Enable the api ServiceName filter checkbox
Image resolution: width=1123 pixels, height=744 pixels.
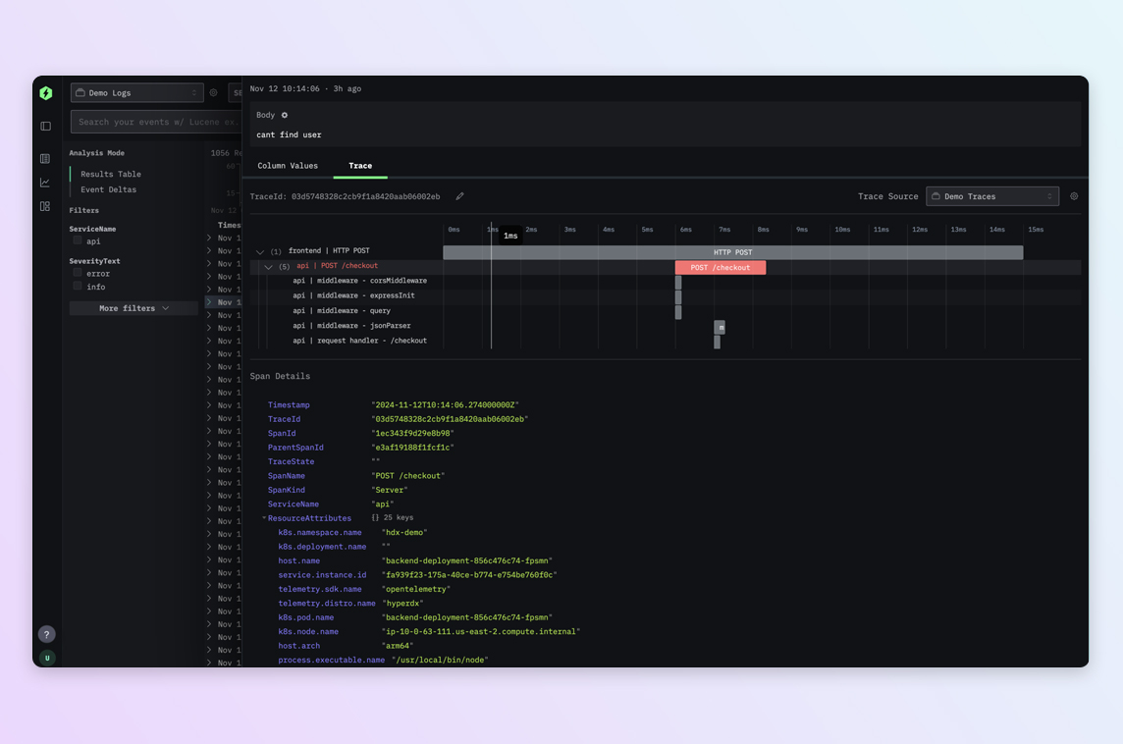click(x=78, y=240)
